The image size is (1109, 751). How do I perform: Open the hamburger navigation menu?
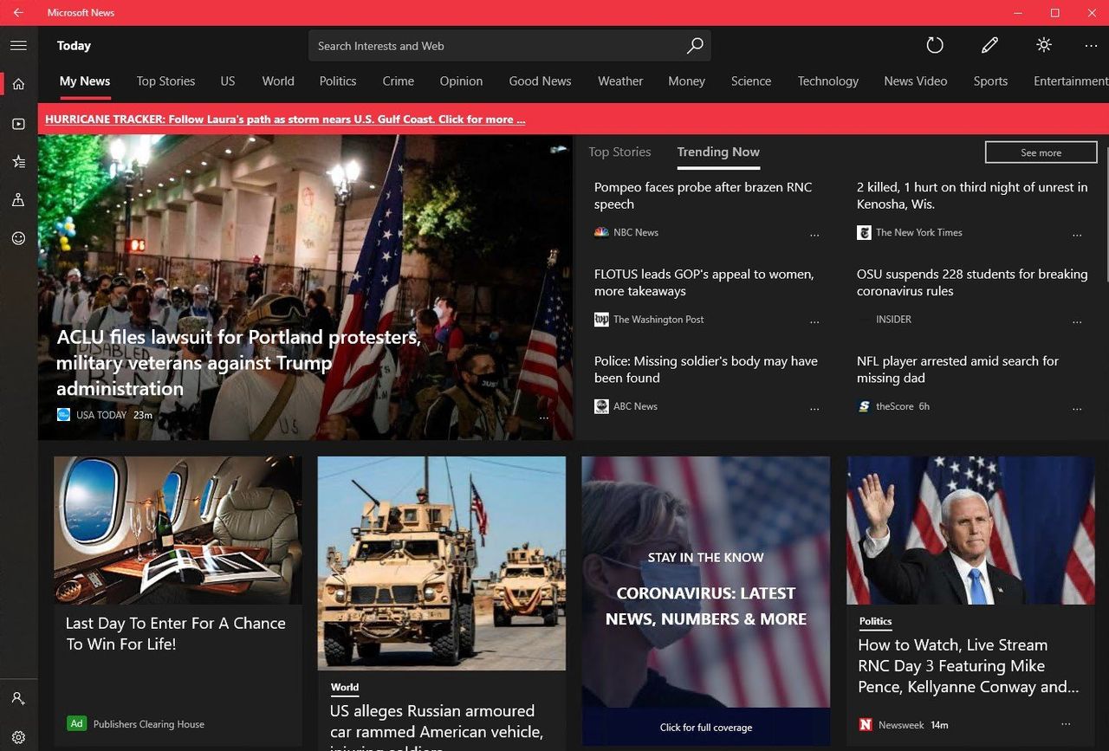pyautogui.click(x=18, y=46)
